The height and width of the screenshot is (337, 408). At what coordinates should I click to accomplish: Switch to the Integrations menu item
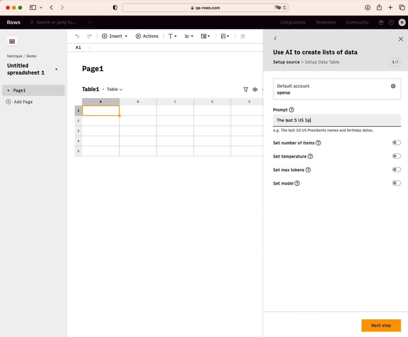pos(293,22)
